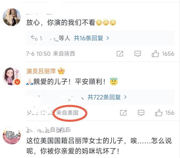Tap the share icon on the 陕西 comment

(x=120, y=54)
